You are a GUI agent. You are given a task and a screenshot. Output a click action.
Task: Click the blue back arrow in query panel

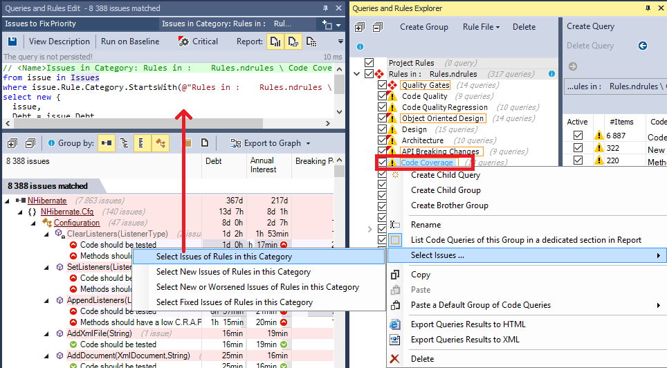pos(643,46)
